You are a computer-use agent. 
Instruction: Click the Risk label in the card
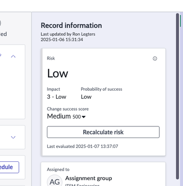pos(51,58)
